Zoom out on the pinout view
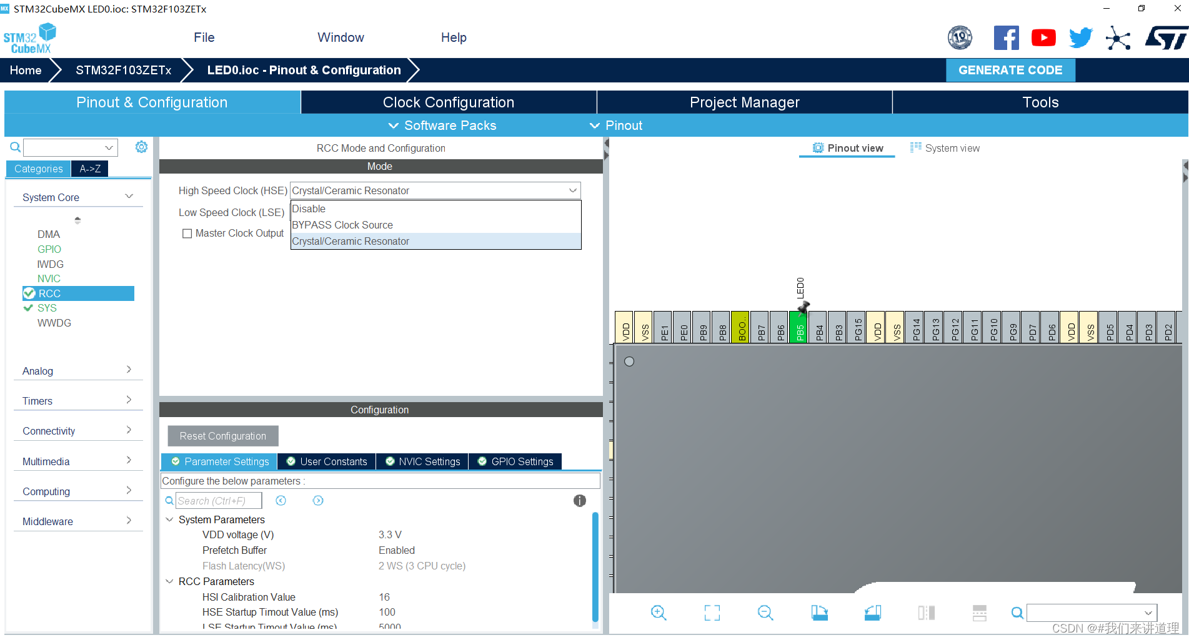The image size is (1189, 640). click(765, 613)
